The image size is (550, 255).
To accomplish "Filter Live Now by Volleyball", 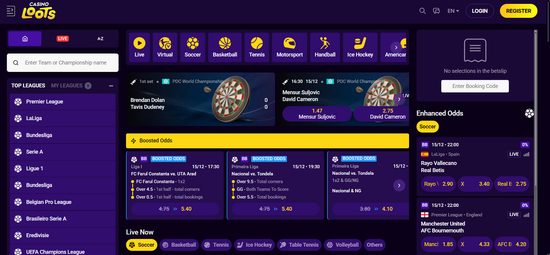I will click(343, 245).
